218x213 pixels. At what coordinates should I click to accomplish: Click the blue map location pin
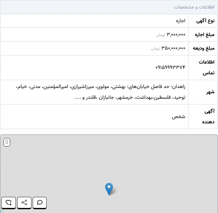(x=109, y=189)
